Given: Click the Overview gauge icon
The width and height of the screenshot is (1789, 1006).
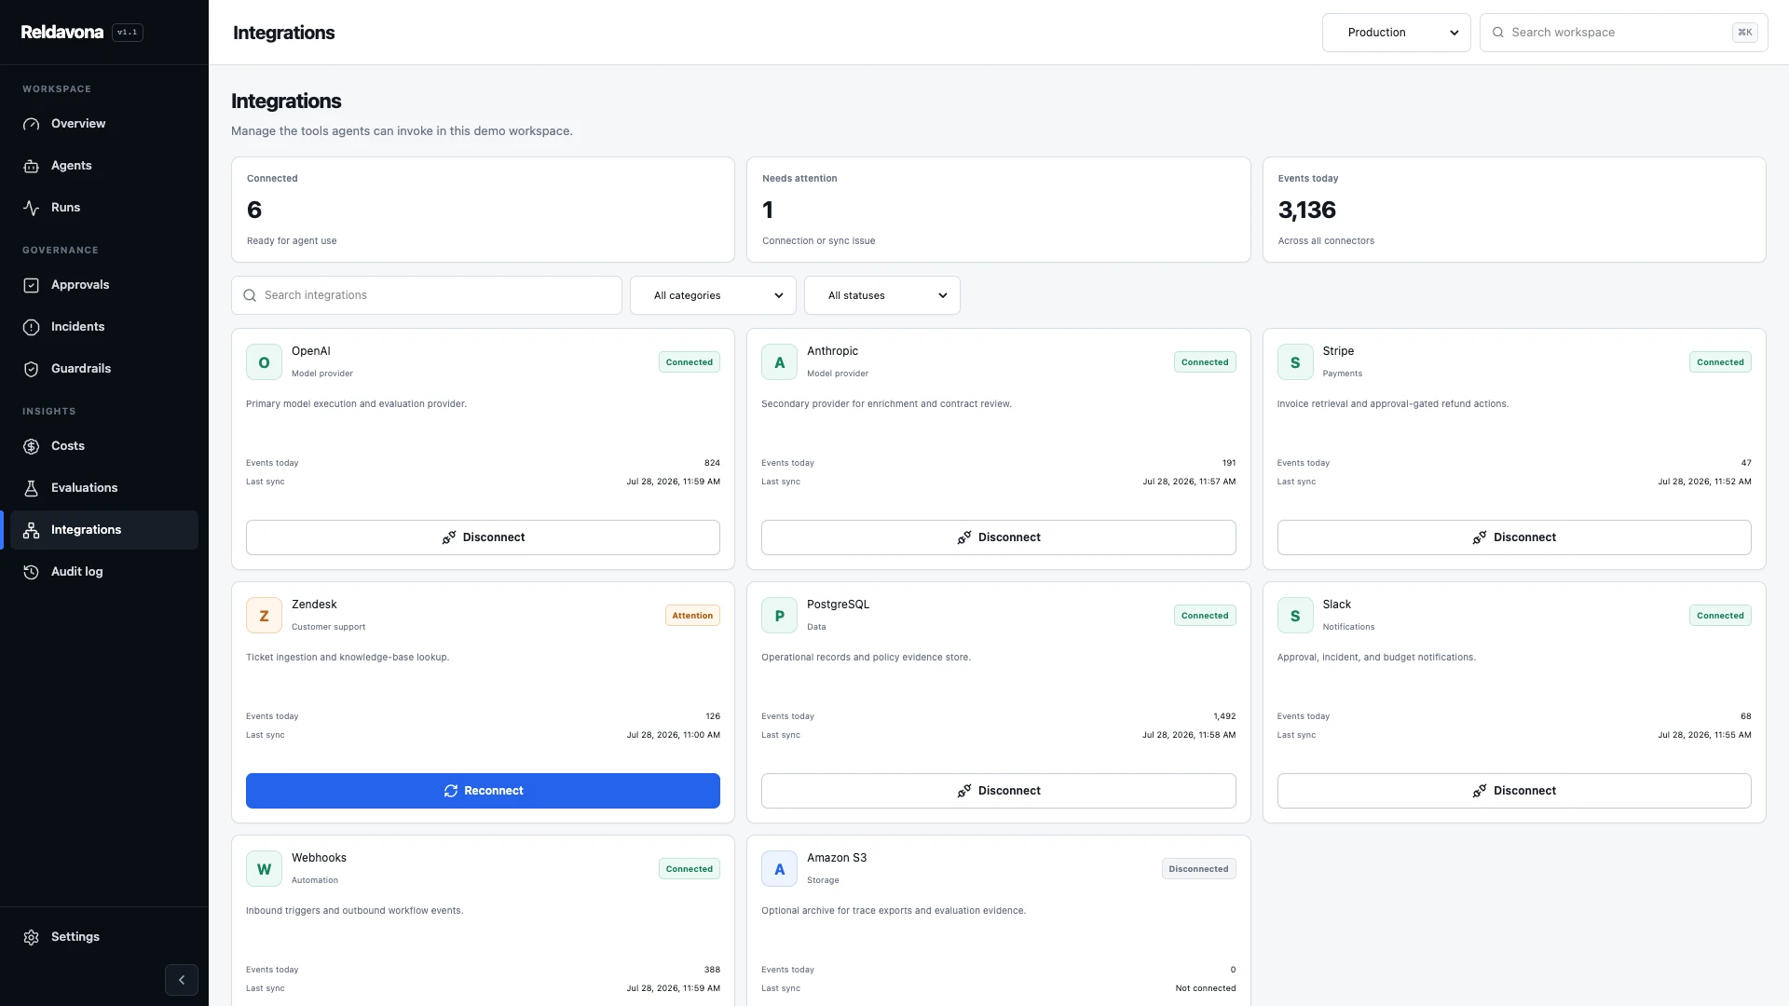Looking at the screenshot, I should [x=31, y=124].
